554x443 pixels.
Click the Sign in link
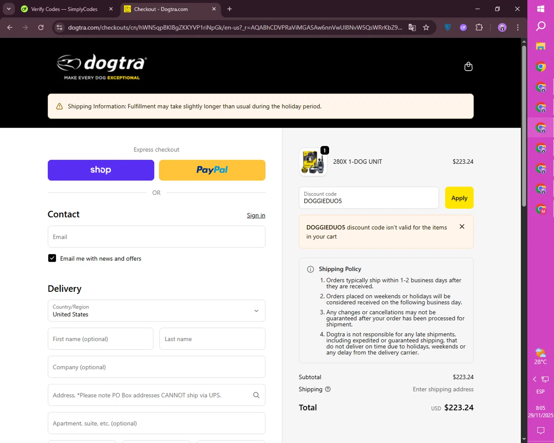256,215
